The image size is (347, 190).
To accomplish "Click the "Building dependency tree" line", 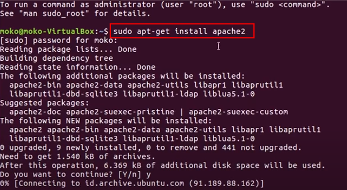I will click(x=56, y=58).
